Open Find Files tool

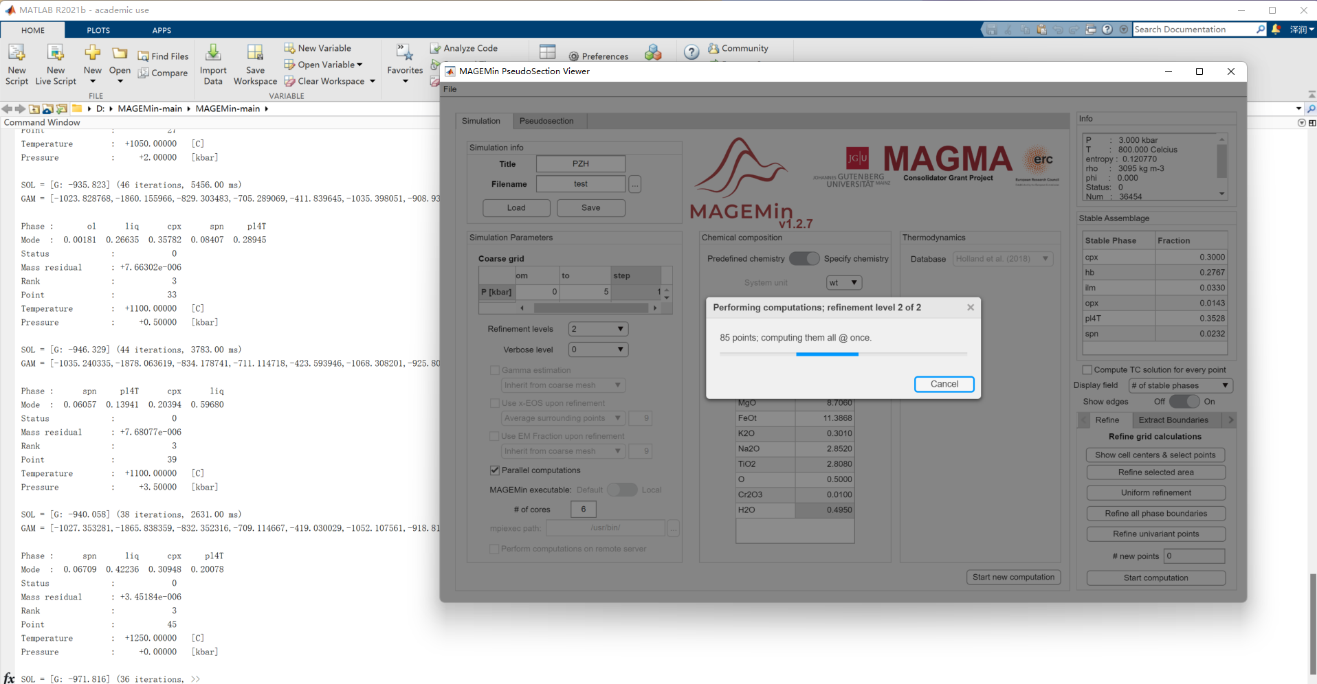(163, 56)
